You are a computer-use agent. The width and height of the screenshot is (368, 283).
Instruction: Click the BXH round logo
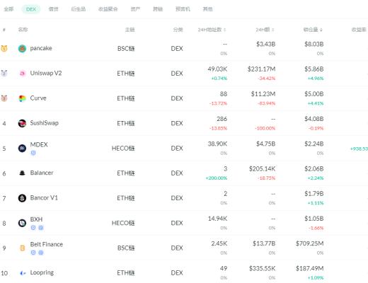pyautogui.click(x=22, y=223)
